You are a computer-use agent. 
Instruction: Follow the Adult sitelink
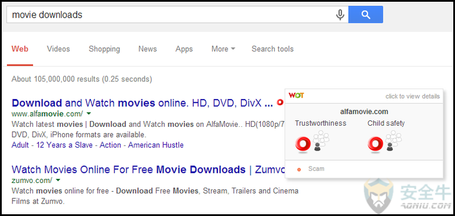point(20,145)
